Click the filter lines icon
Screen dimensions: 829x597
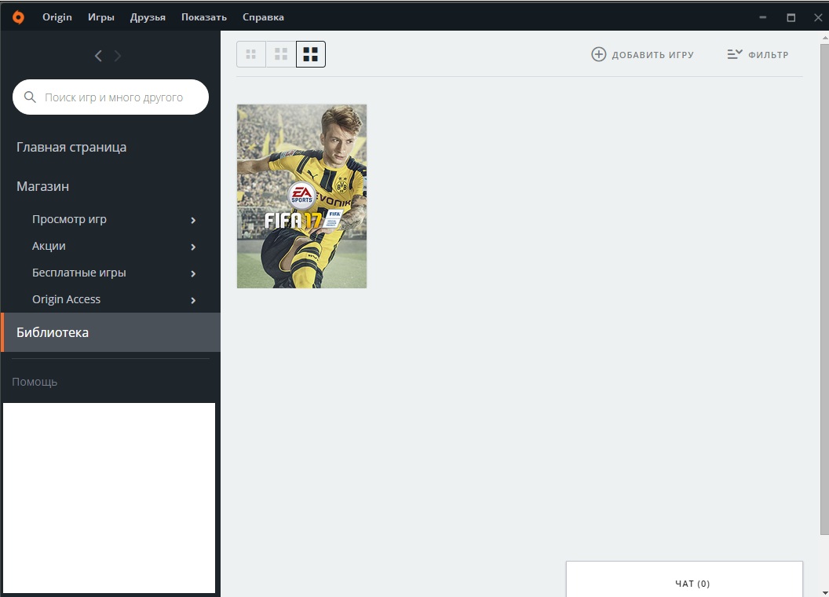pyautogui.click(x=734, y=54)
